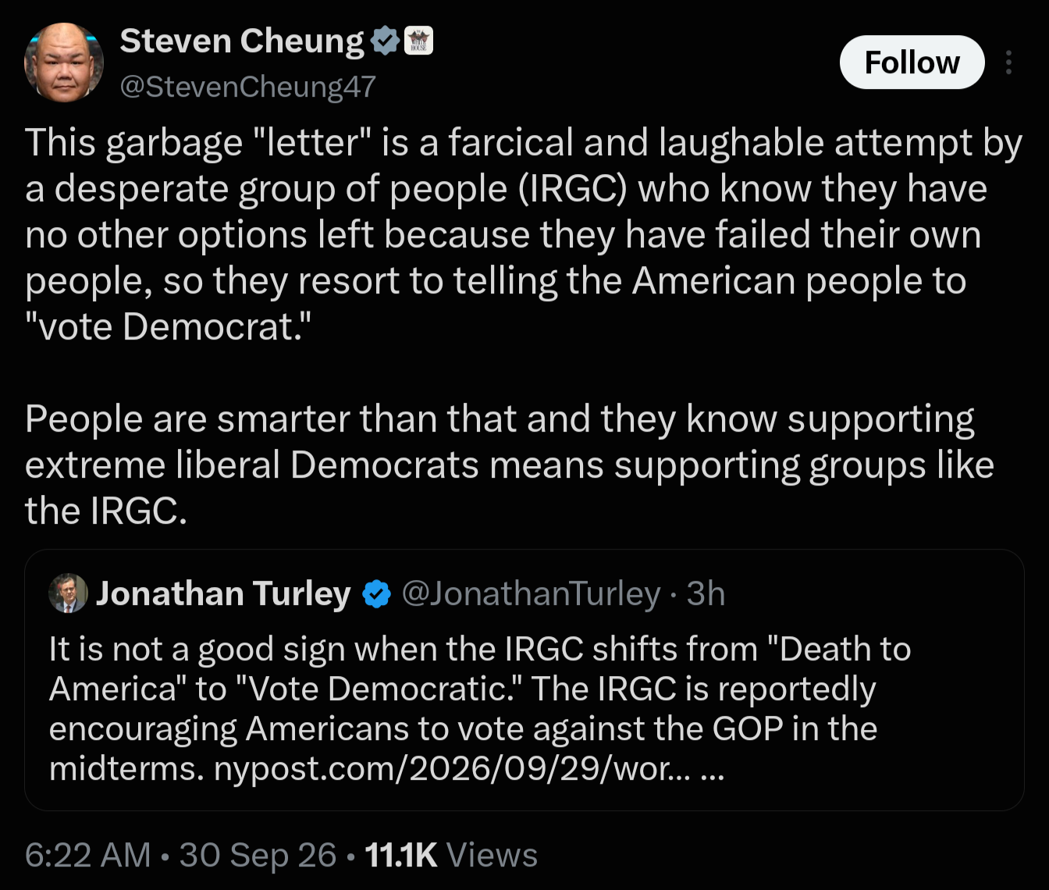The image size is (1049, 890).
Task: Open the @JonathanTurley handle
Action: coord(531,594)
